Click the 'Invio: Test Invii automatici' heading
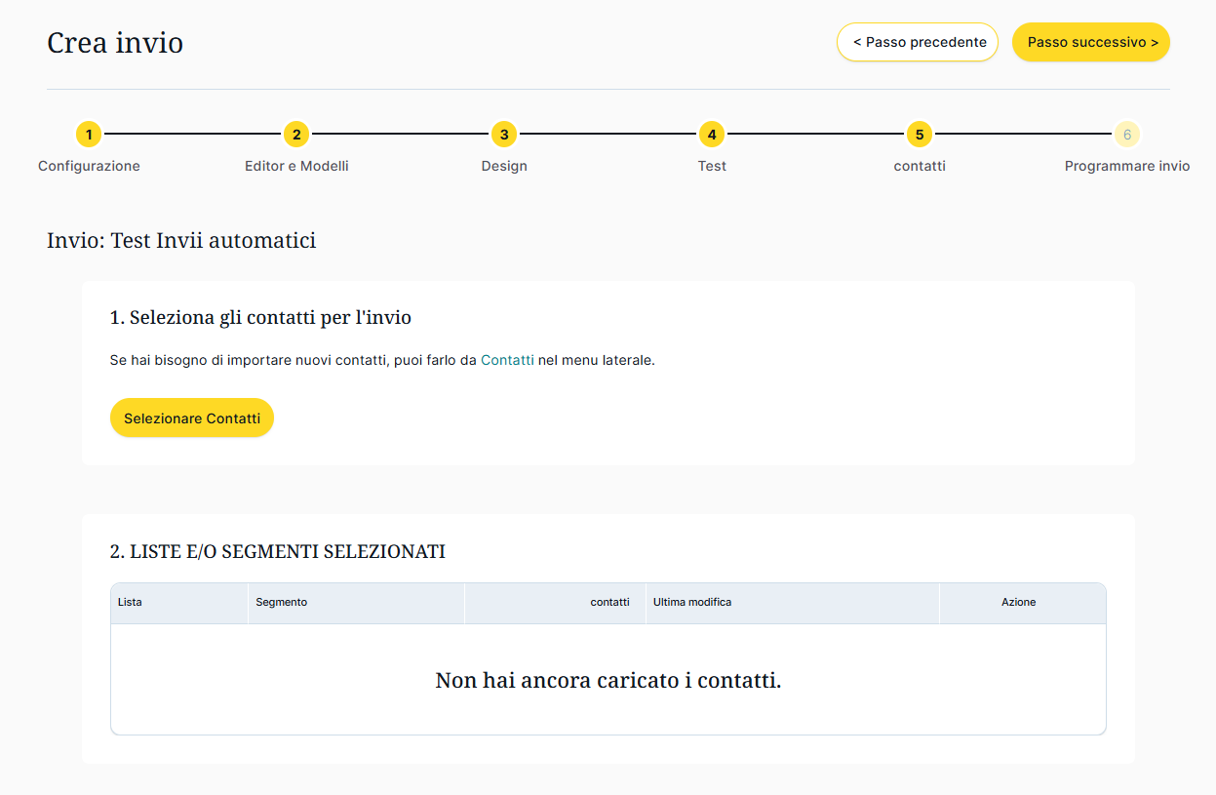Image resolution: width=1216 pixels, height=795 pixels. tap(181, 240)
